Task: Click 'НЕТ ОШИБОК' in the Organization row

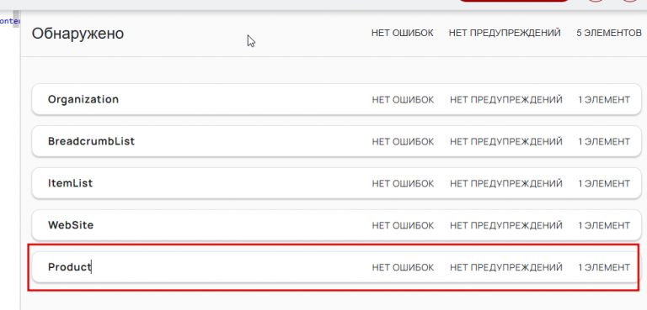Action: point(404,100)
